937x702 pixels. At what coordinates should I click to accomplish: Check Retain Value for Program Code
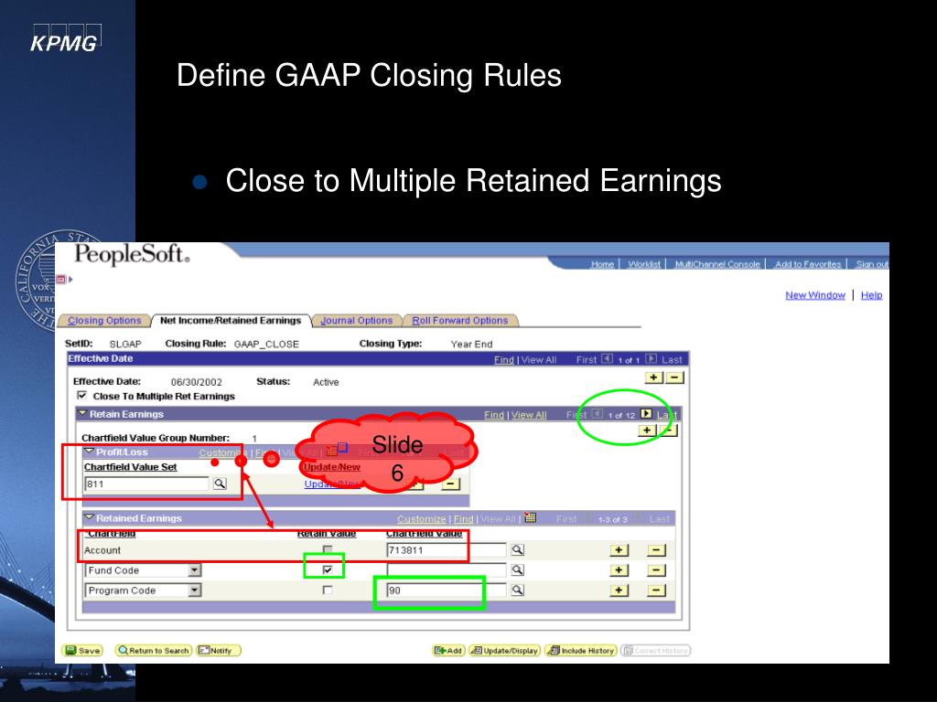click(x=328, y=590)
